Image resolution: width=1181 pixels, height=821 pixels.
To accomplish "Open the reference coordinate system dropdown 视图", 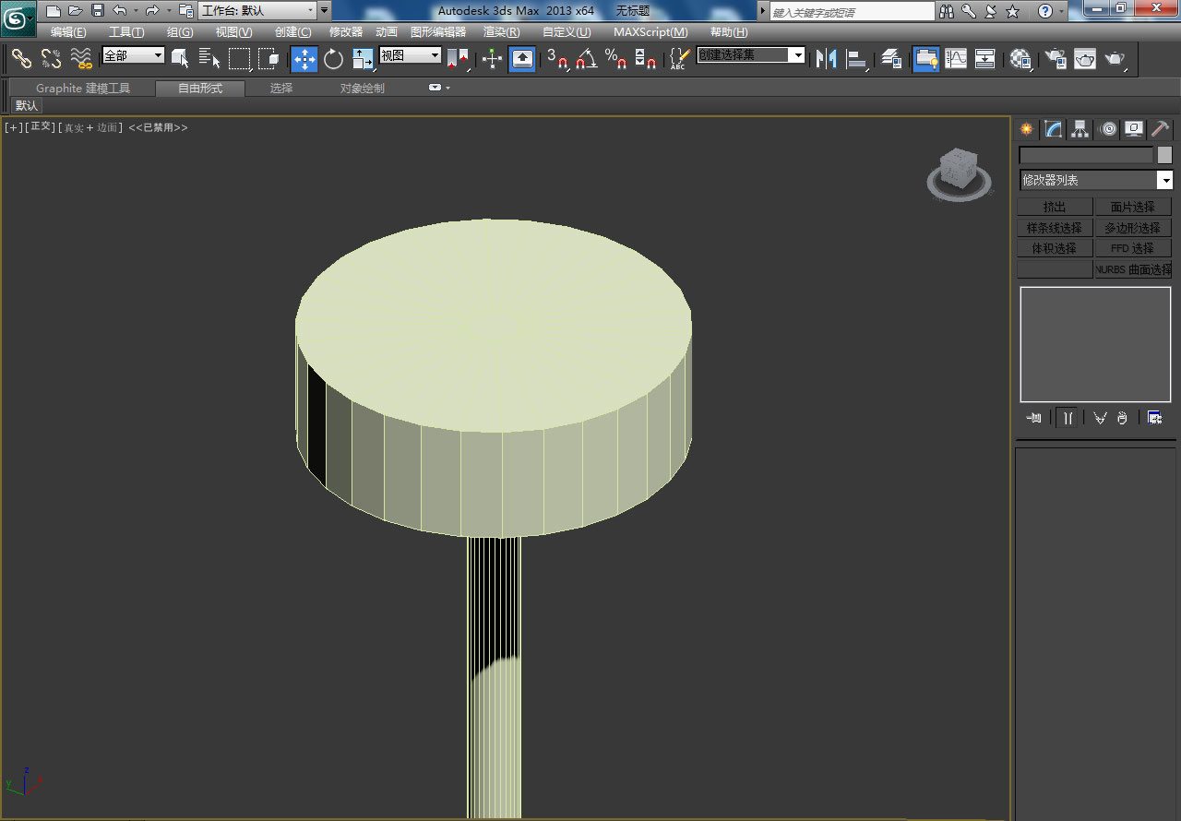I will click(410, 55).
